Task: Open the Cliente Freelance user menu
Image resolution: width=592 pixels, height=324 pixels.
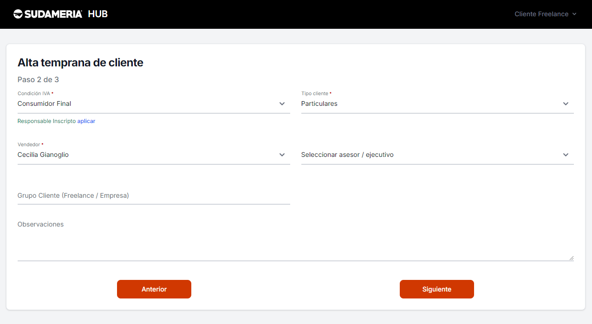Action: pos(541,14)
